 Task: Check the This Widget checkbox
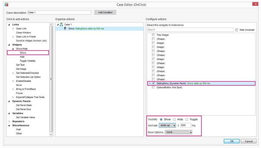point(153,35)
